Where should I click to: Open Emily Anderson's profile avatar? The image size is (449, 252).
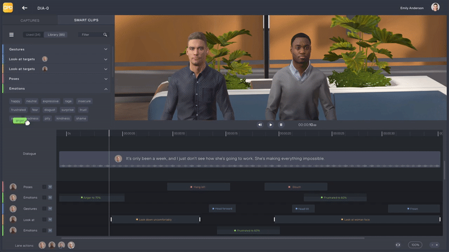pyautogui.click(x=436, y=7)
